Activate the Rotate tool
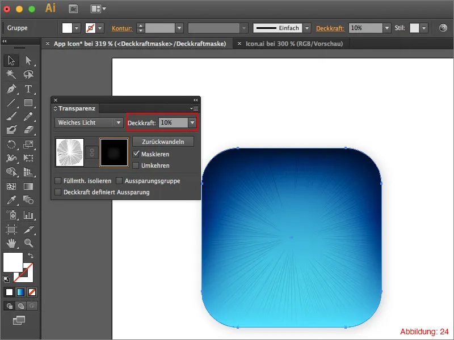The height and width of the screenshot is (340, 454). [11, 144]
